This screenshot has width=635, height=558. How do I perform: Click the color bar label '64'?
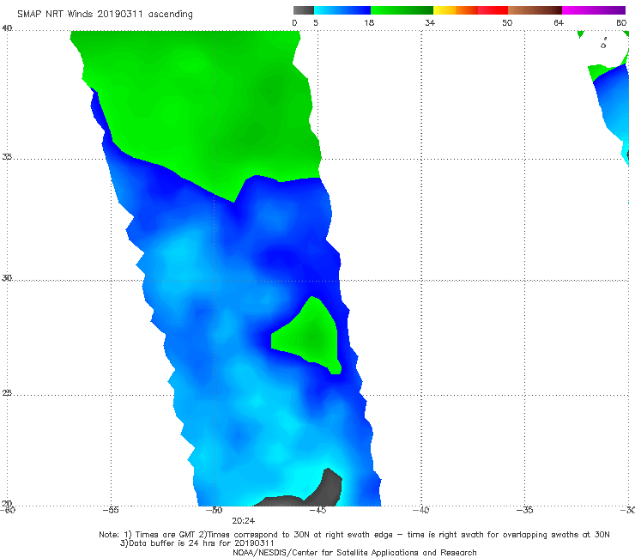click(559, 22)
